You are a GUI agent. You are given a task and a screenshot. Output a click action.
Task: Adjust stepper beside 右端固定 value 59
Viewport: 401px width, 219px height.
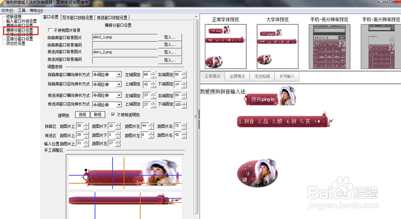[x=184, y=95]
